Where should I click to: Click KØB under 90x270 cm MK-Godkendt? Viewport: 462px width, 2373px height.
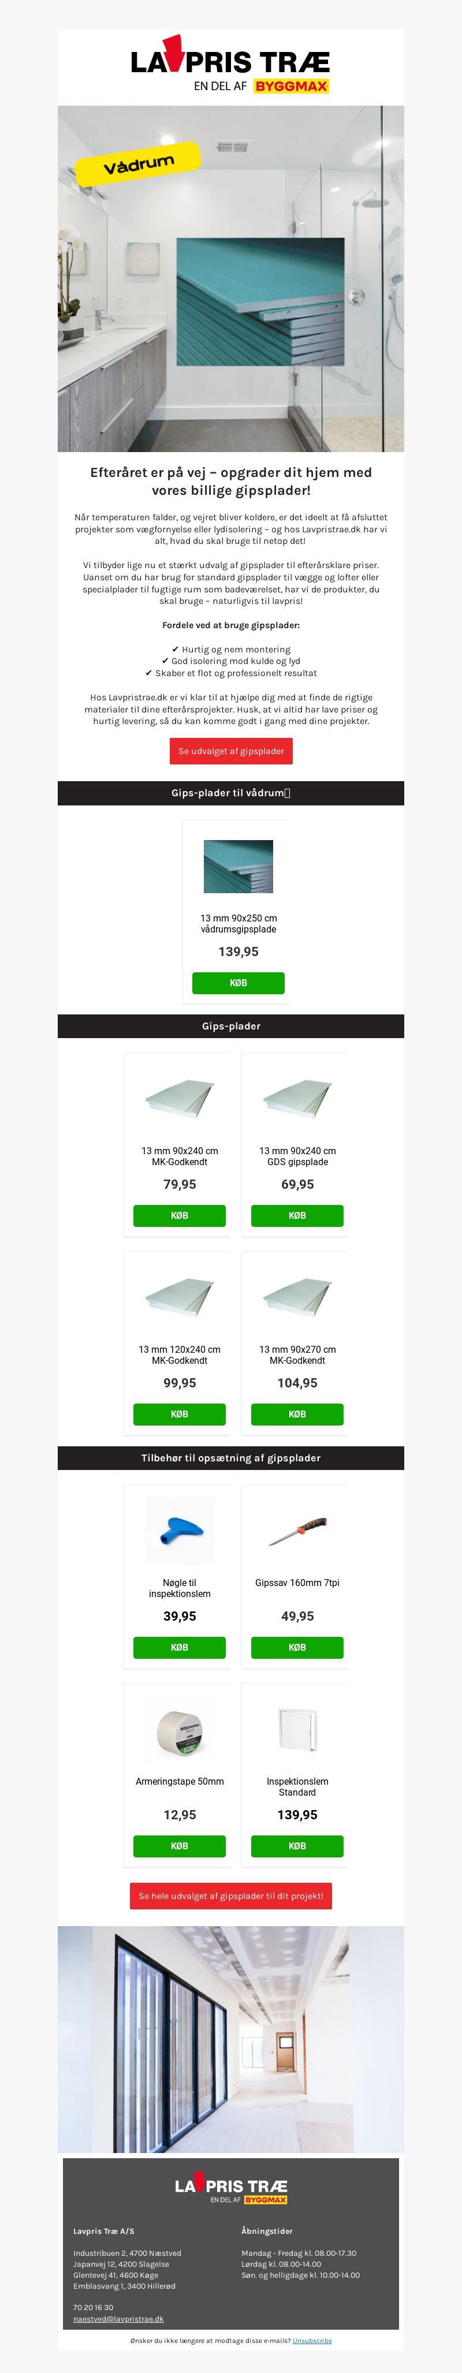pyautogui.click(x=297, y=1414)
